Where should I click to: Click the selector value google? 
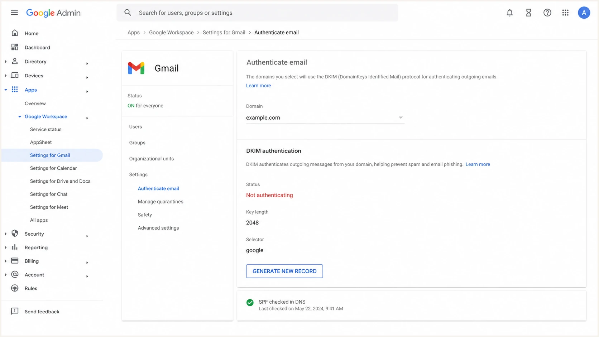255,250
